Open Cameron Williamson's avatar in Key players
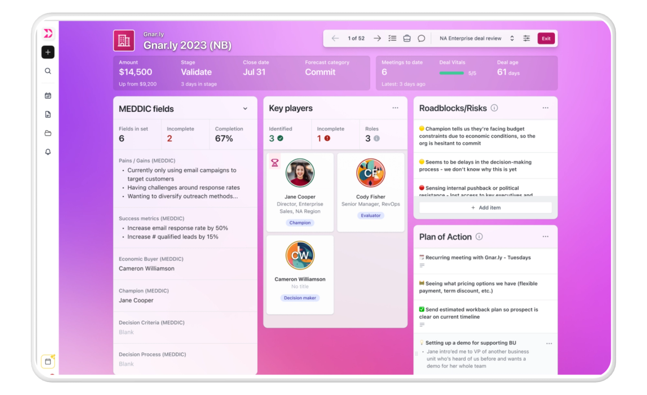Image resolution: width=647 pixels, height=395 pixels. [300, 255]
